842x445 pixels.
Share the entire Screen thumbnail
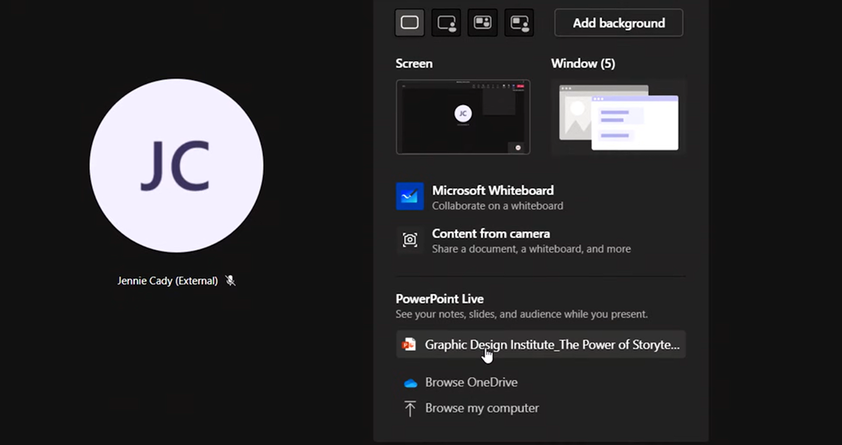(463, 117)
